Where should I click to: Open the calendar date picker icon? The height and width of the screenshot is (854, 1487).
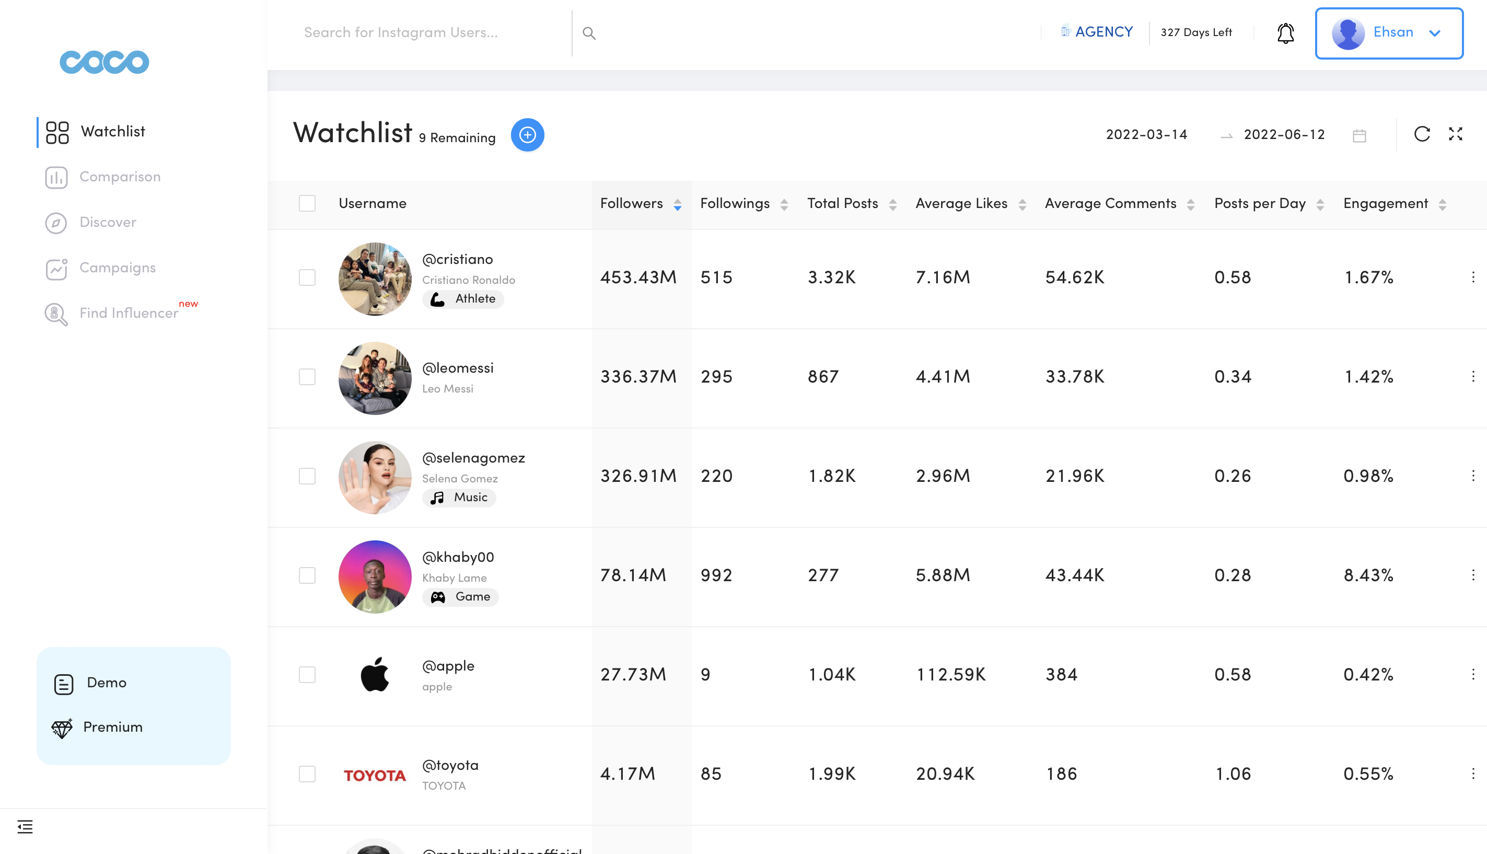(1359, 135)
